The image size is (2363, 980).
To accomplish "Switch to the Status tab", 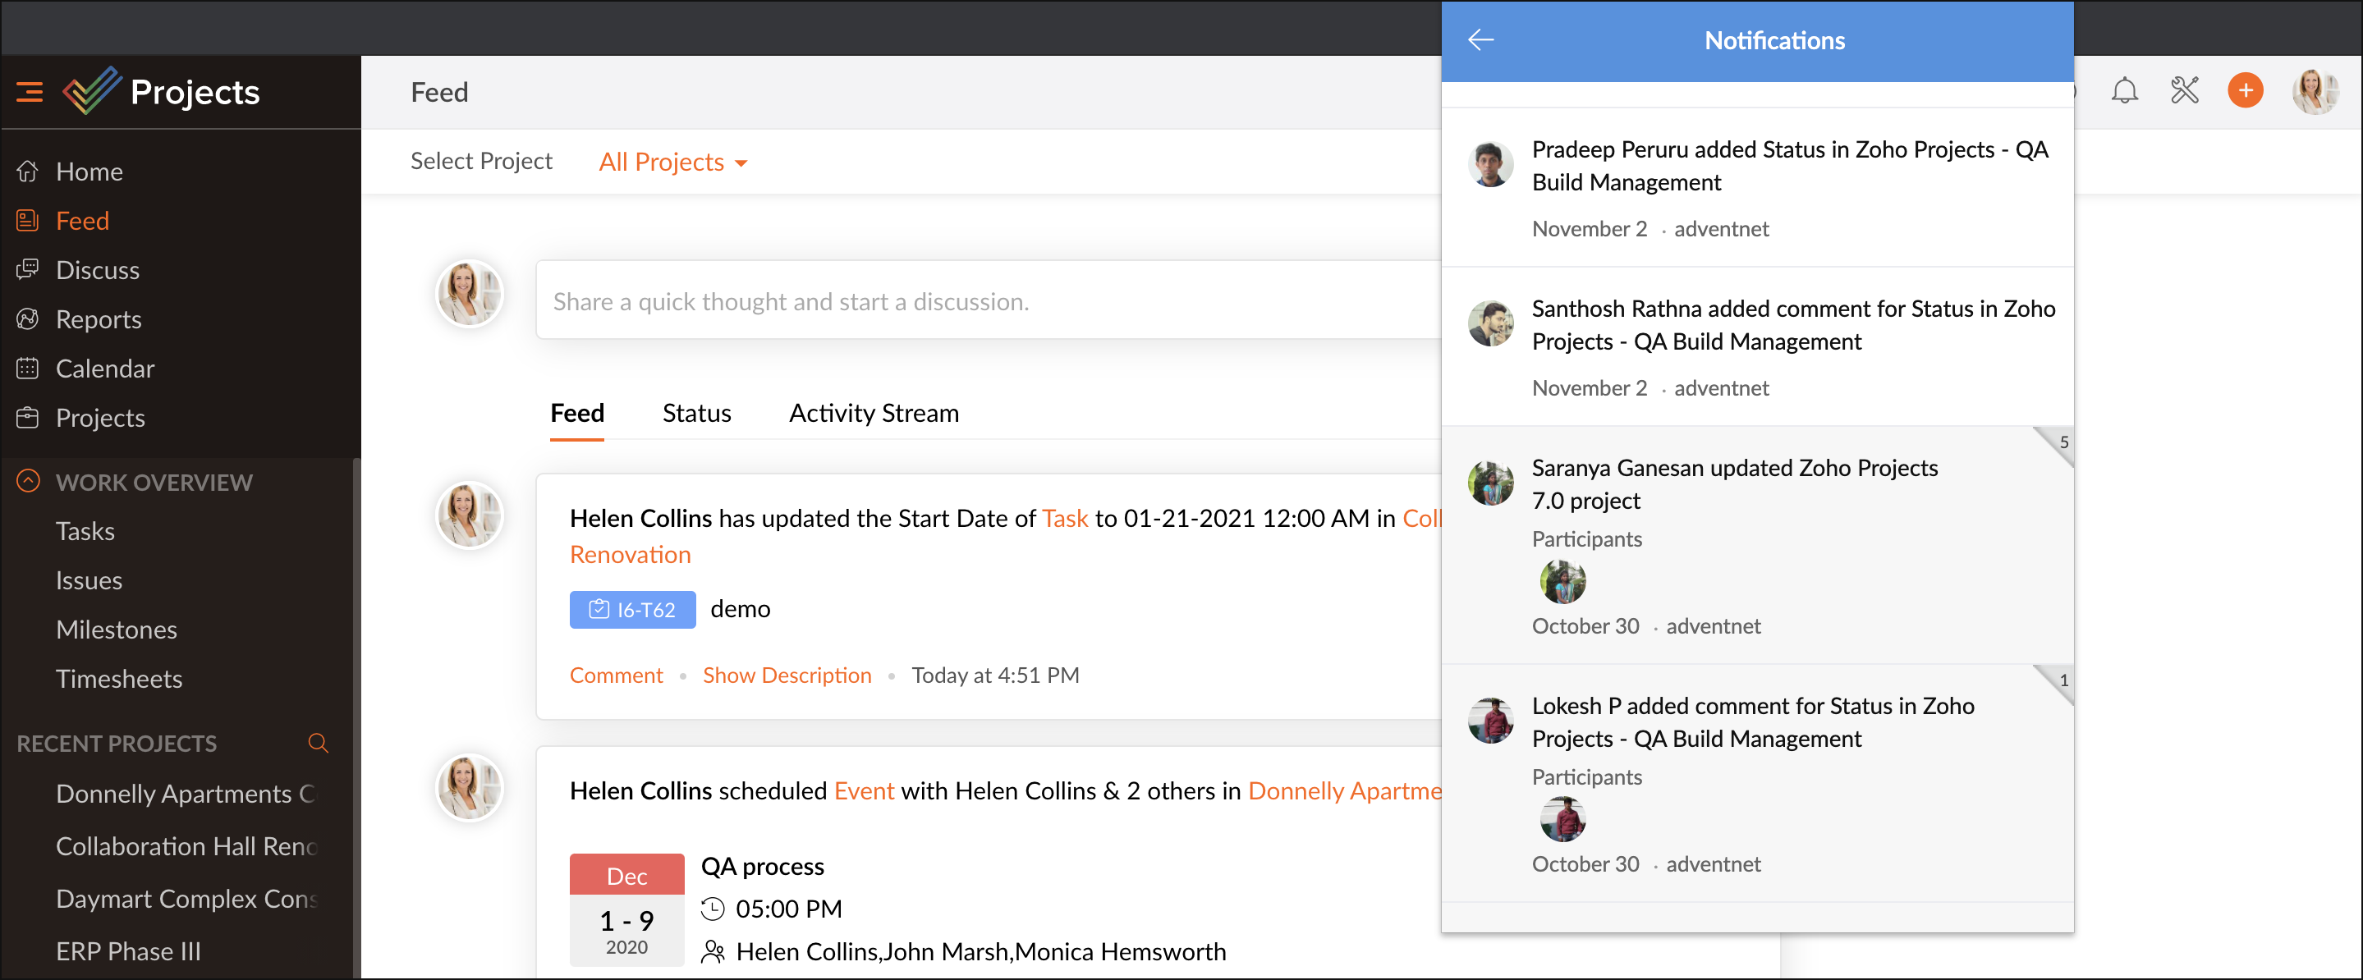I will pyautogui.click(x=696, y=414).
